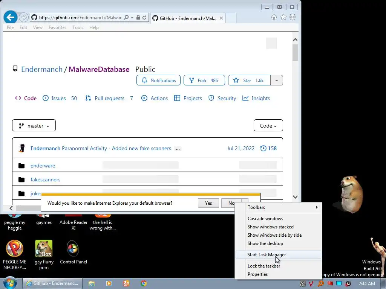The width and height of the screenshot is (386, 289).
Task: Select Show the desktop
Action: (x=279, y=243)
